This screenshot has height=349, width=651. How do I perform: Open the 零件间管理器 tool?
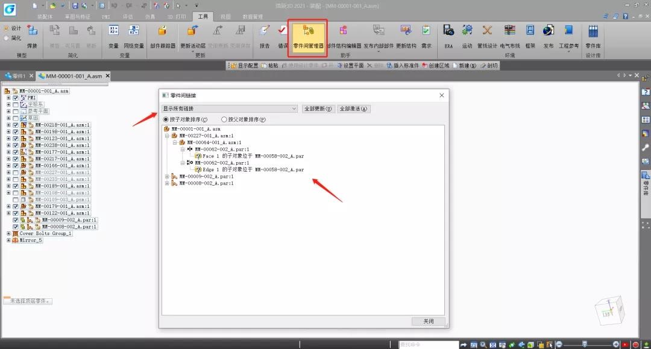pos(308,37)
